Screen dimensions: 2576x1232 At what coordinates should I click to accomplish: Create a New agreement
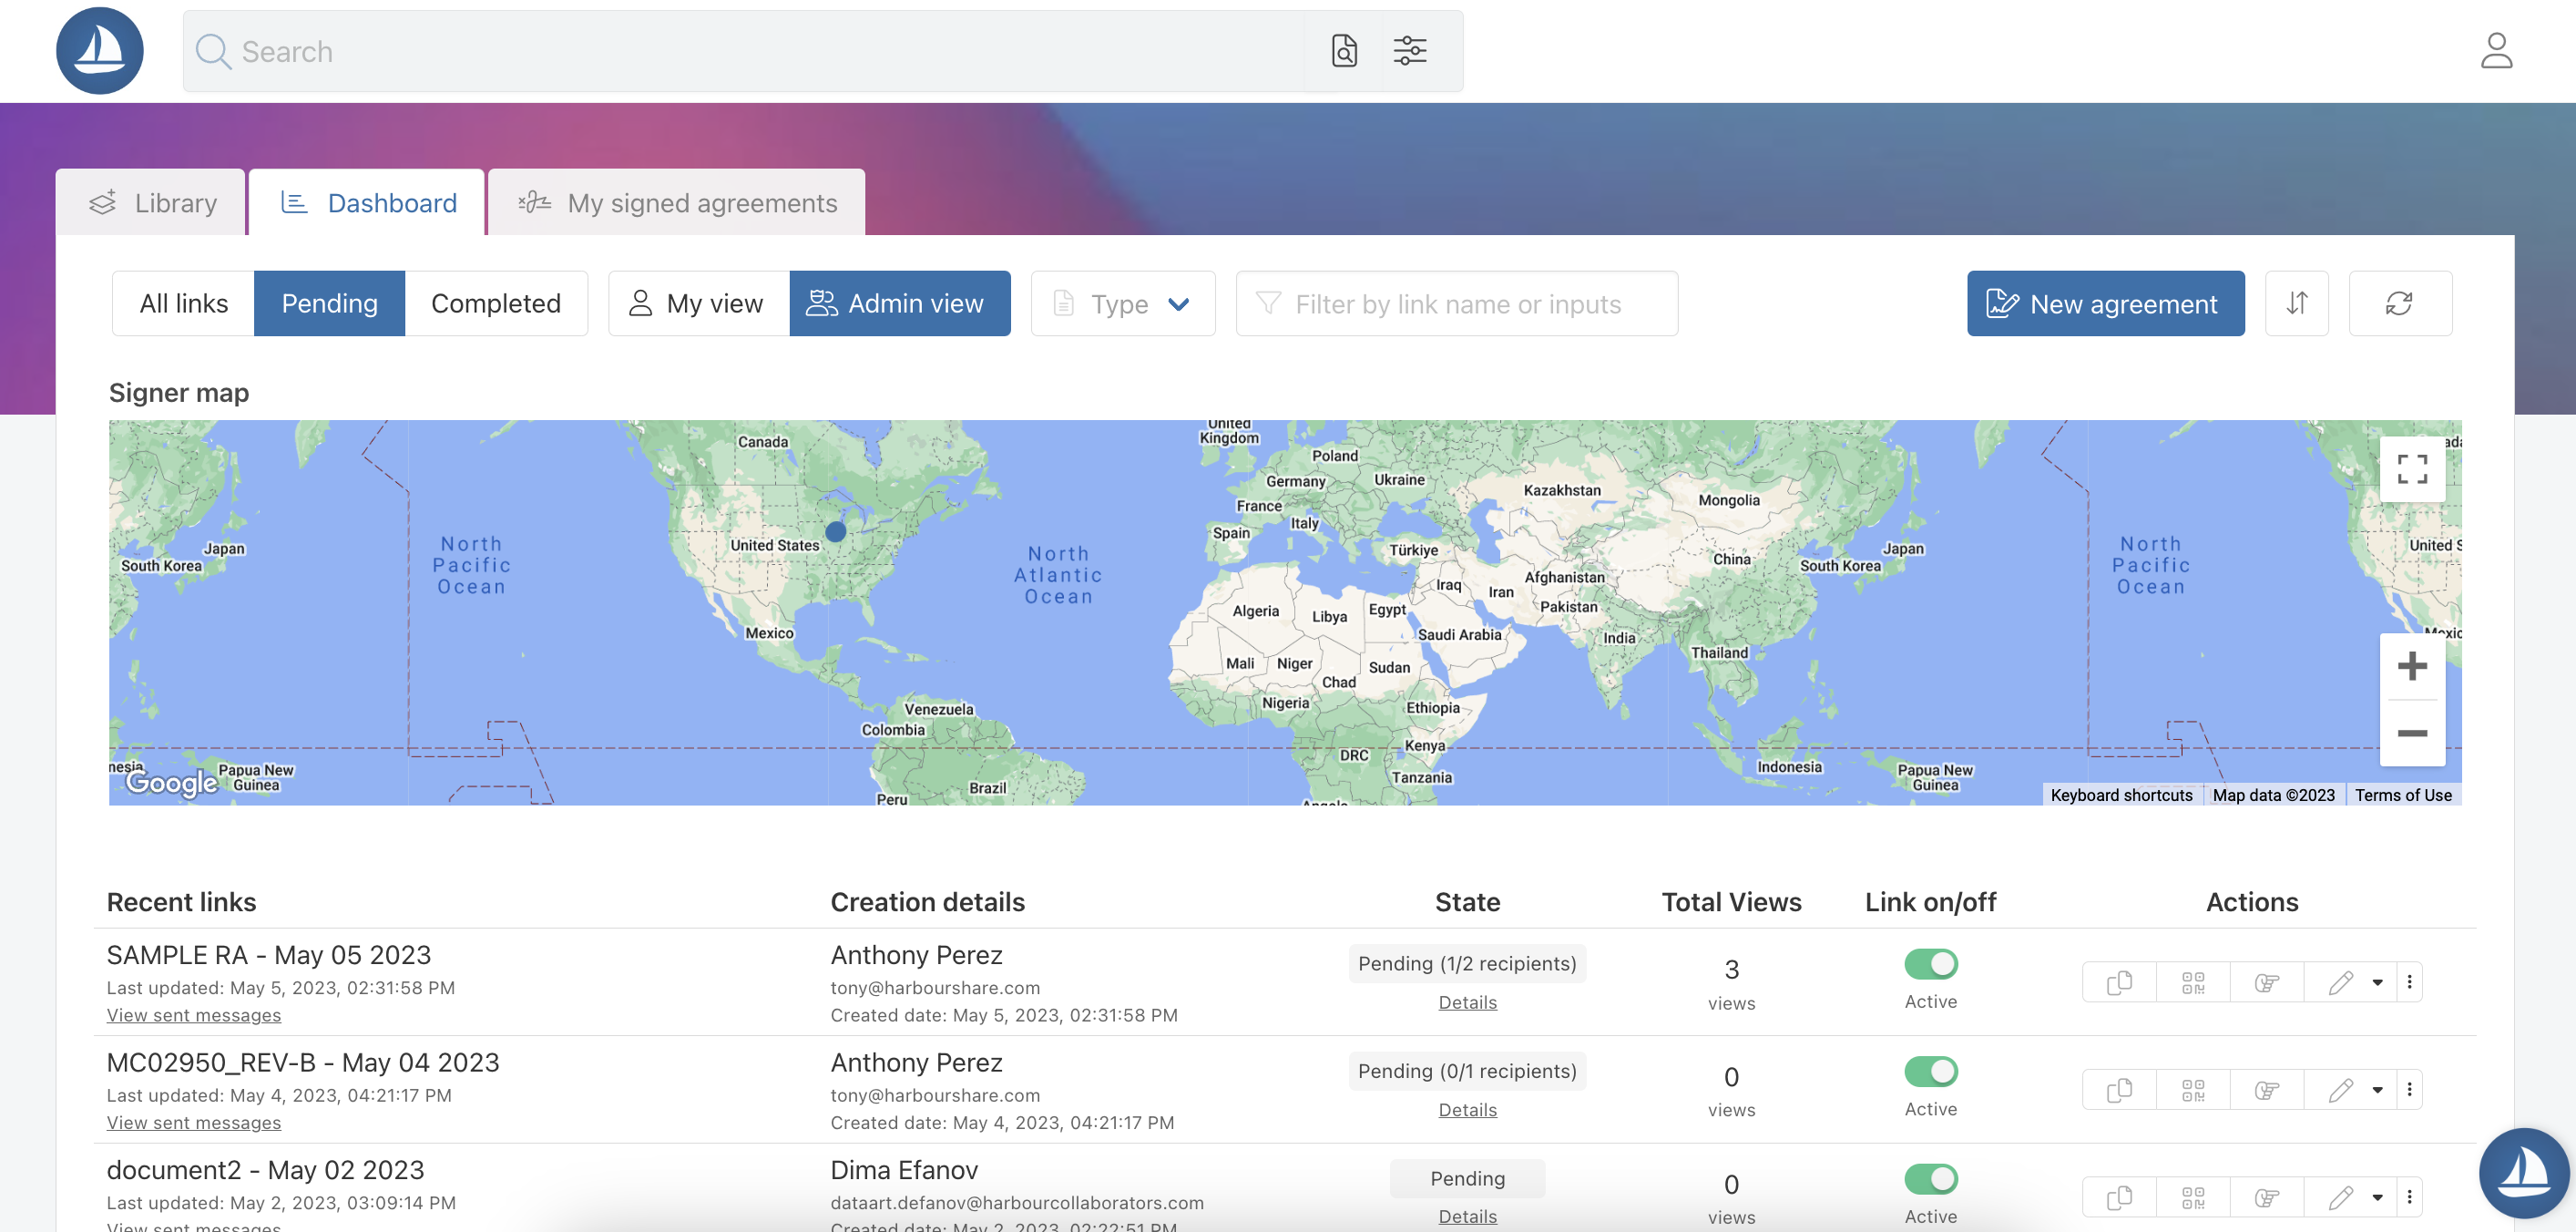[x=2105, y=303]
